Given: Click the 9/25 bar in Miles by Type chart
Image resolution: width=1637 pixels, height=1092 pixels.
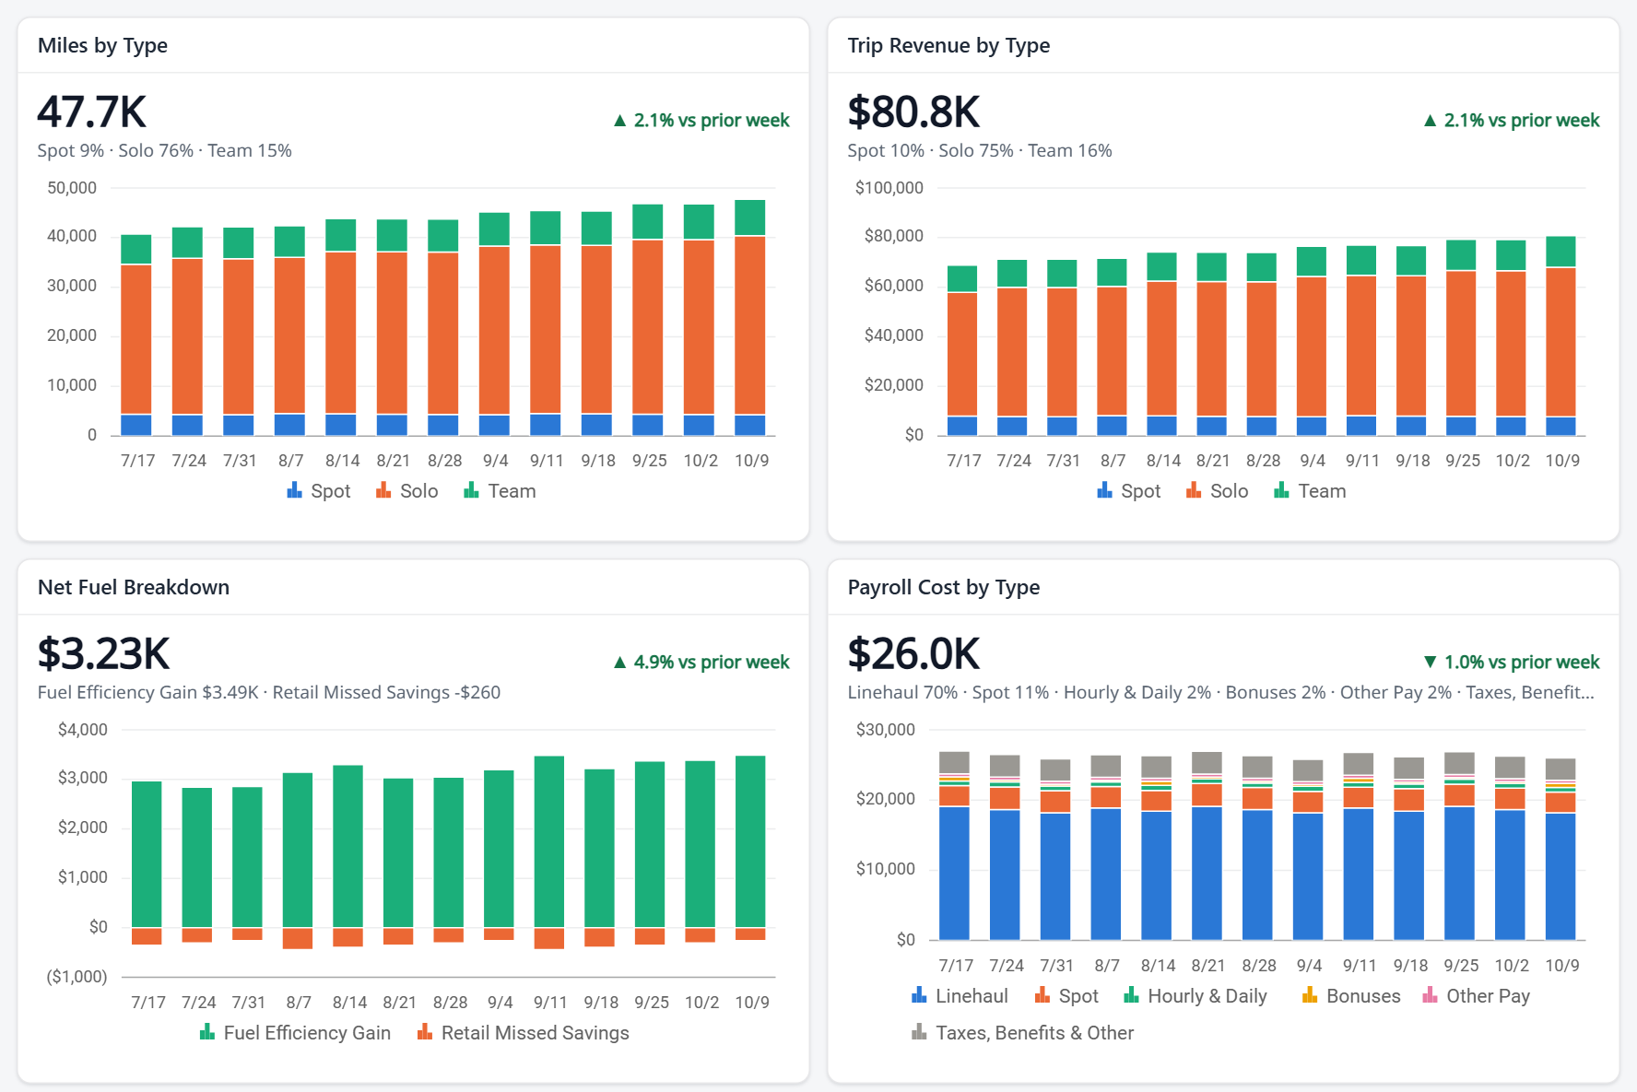Looking at the screenshot, I should [x=648, y=320].
